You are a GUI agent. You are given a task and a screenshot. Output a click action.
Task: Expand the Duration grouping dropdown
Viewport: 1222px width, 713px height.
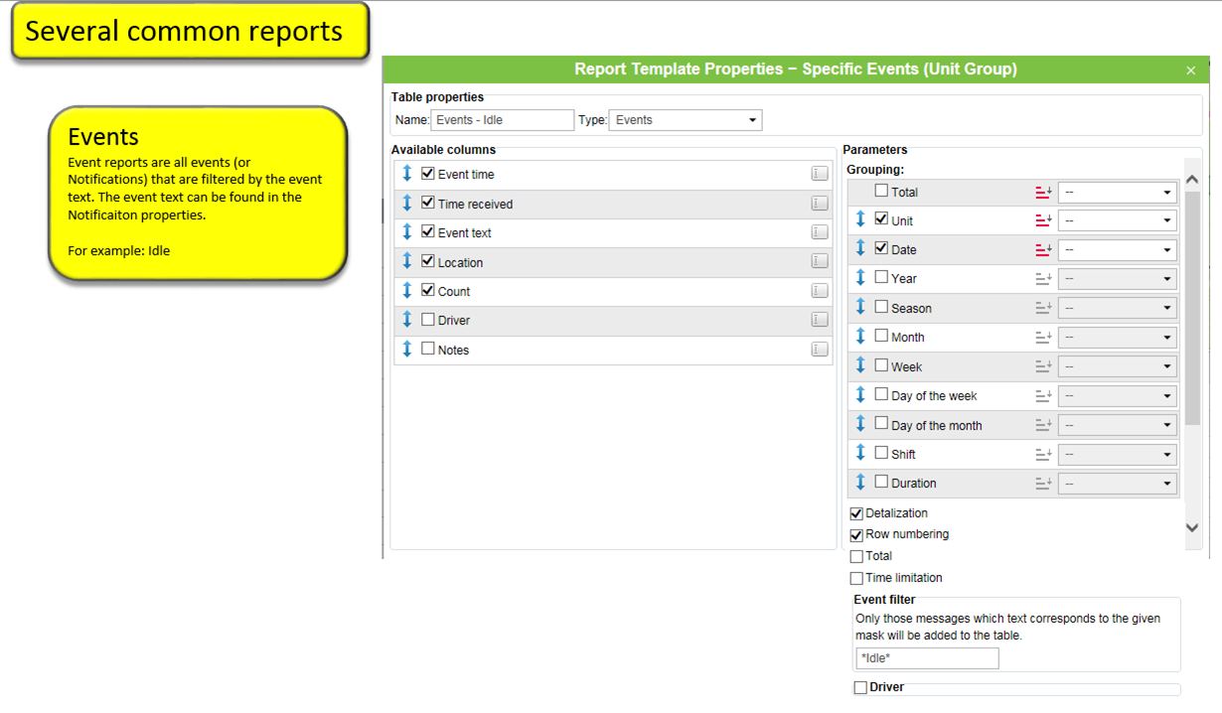pos(1118,484)
